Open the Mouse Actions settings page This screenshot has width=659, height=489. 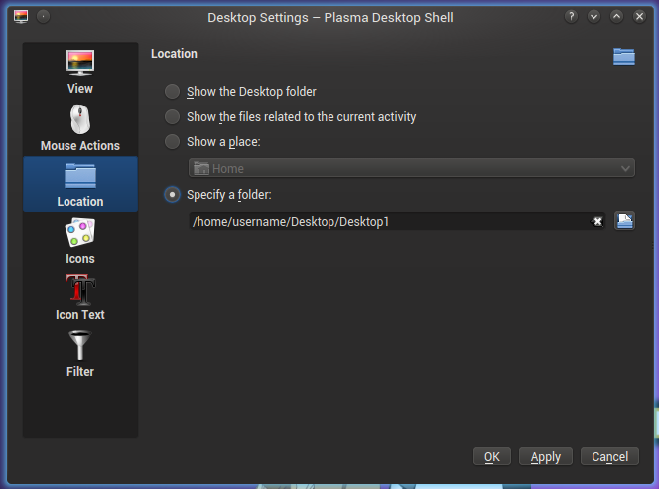(x=80, y=128)
